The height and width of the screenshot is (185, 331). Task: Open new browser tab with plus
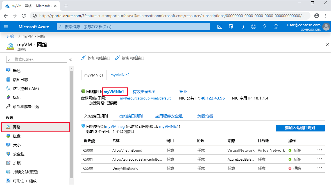tap(66, 6)
